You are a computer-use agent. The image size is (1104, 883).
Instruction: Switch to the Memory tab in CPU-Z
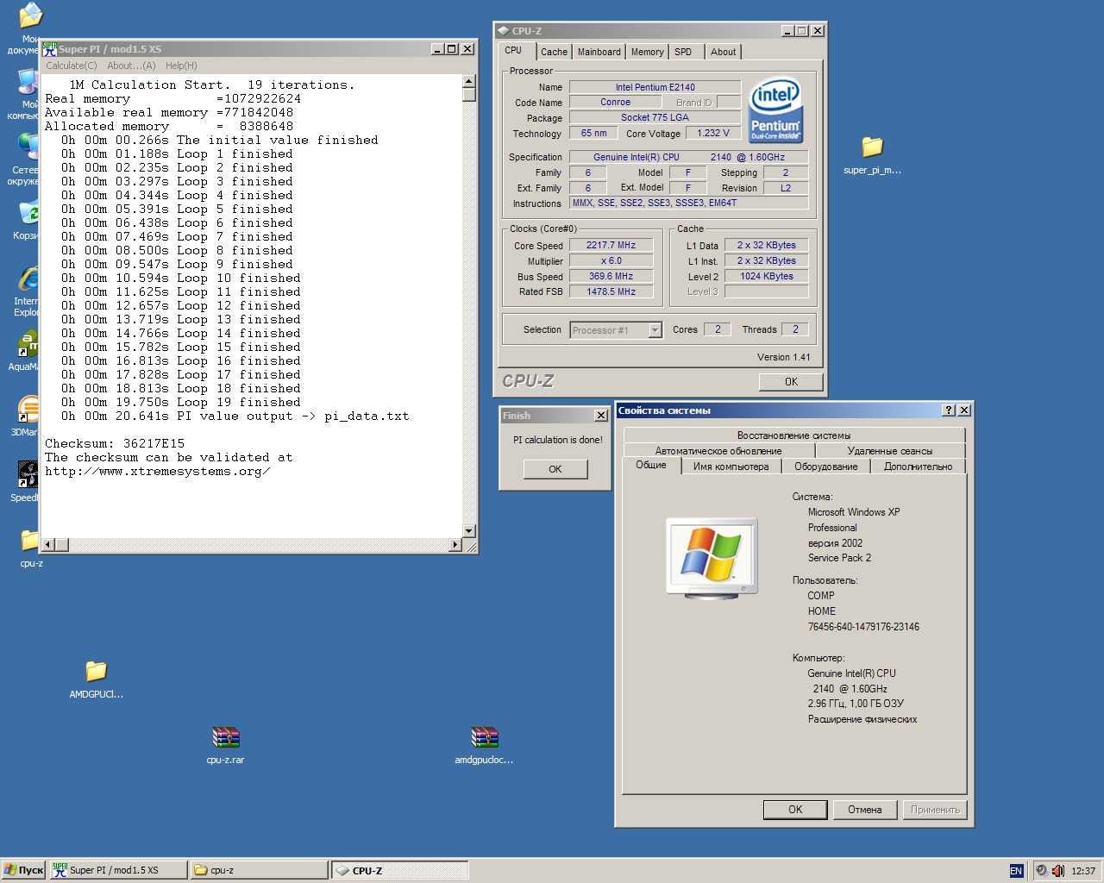[647, 52]
